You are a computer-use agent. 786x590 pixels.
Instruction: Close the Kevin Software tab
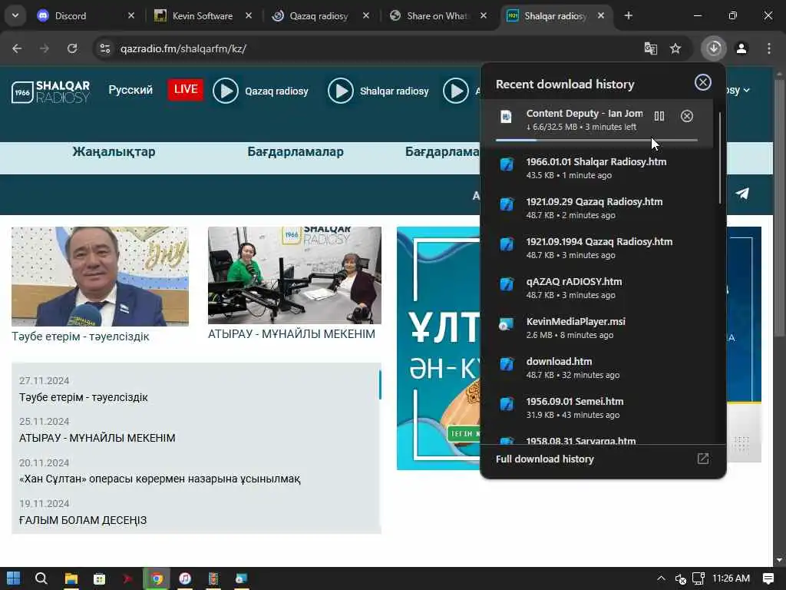pyautogui.click(x=249, y=15)
